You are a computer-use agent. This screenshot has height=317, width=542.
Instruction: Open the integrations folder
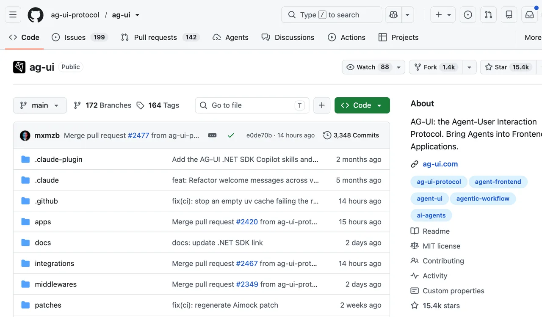pos(54,263)
